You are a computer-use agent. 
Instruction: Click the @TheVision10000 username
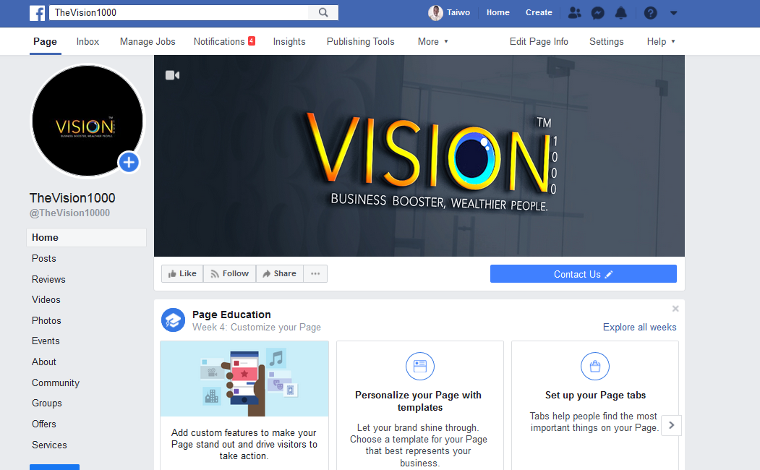click(70, 213)
